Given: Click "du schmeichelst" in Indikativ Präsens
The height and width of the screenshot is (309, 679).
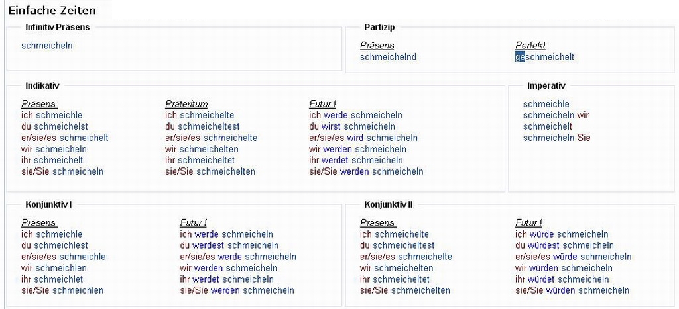Looking at the screenshot, I should [54, 126].
